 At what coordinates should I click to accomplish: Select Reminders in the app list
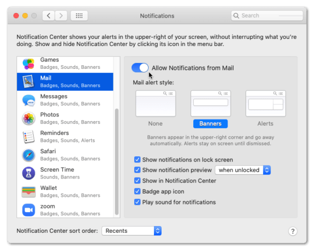point(65,137)
